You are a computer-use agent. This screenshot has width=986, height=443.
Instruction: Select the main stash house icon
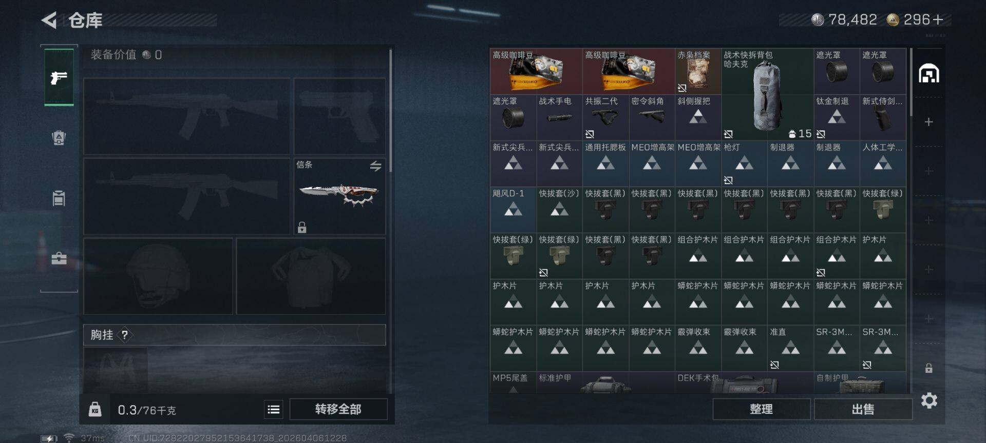pos(929,74)
